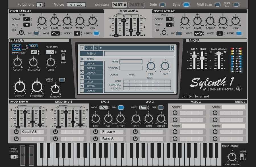This screenshot has height=167, width=256.
Task: Click the Oscillator A2 Volume knob
Action: [185, 21]
